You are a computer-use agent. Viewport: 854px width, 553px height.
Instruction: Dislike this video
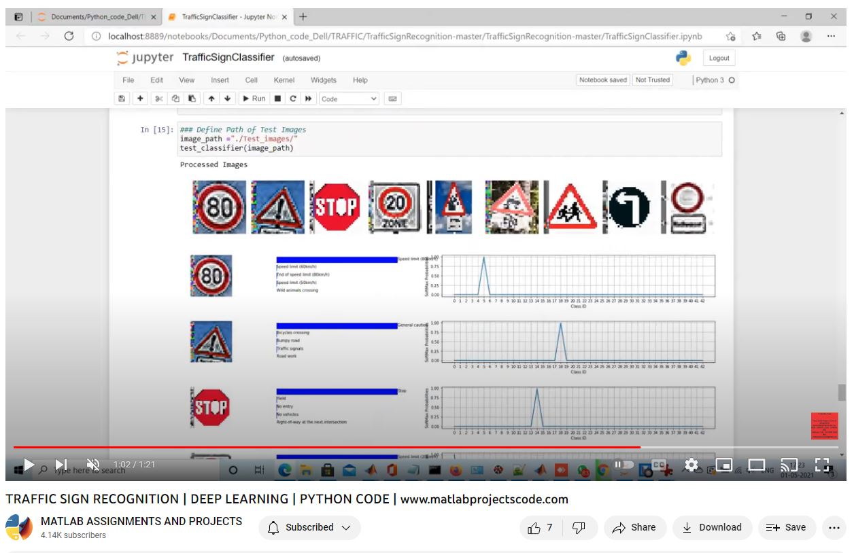(x=579, y=527)
